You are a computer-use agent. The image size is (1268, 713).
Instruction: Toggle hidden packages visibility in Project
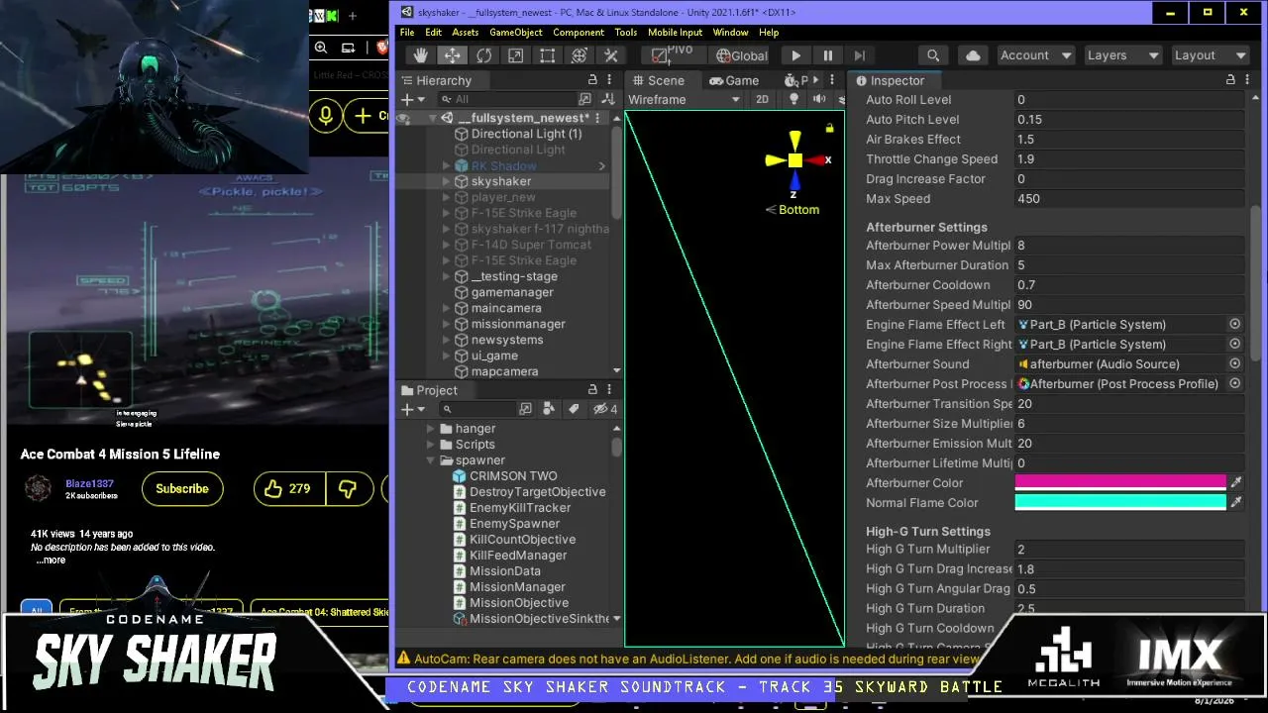click(x=604, y=409)
